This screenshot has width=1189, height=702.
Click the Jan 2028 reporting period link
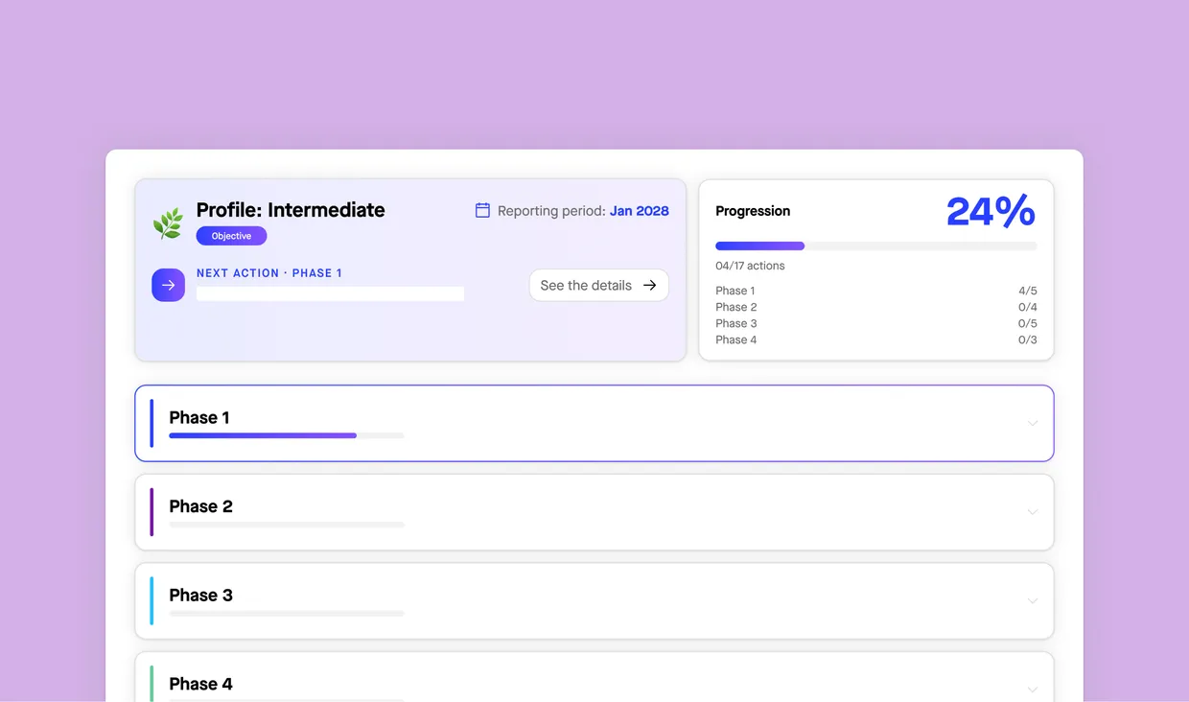639,210
